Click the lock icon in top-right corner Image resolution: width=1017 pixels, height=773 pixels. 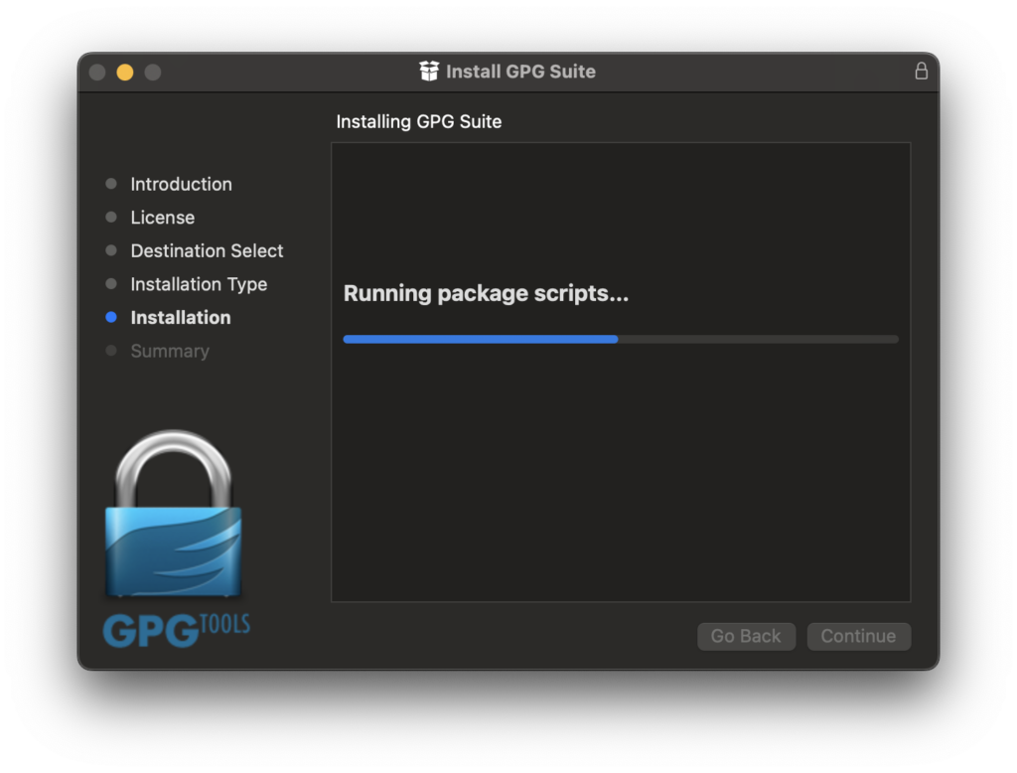(x=921, y=72)
